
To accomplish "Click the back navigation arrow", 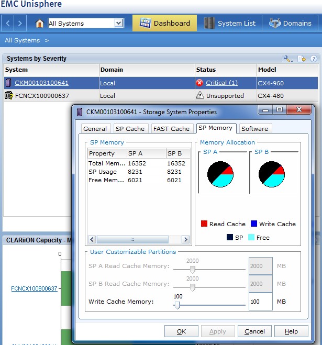I will point(8,23).
